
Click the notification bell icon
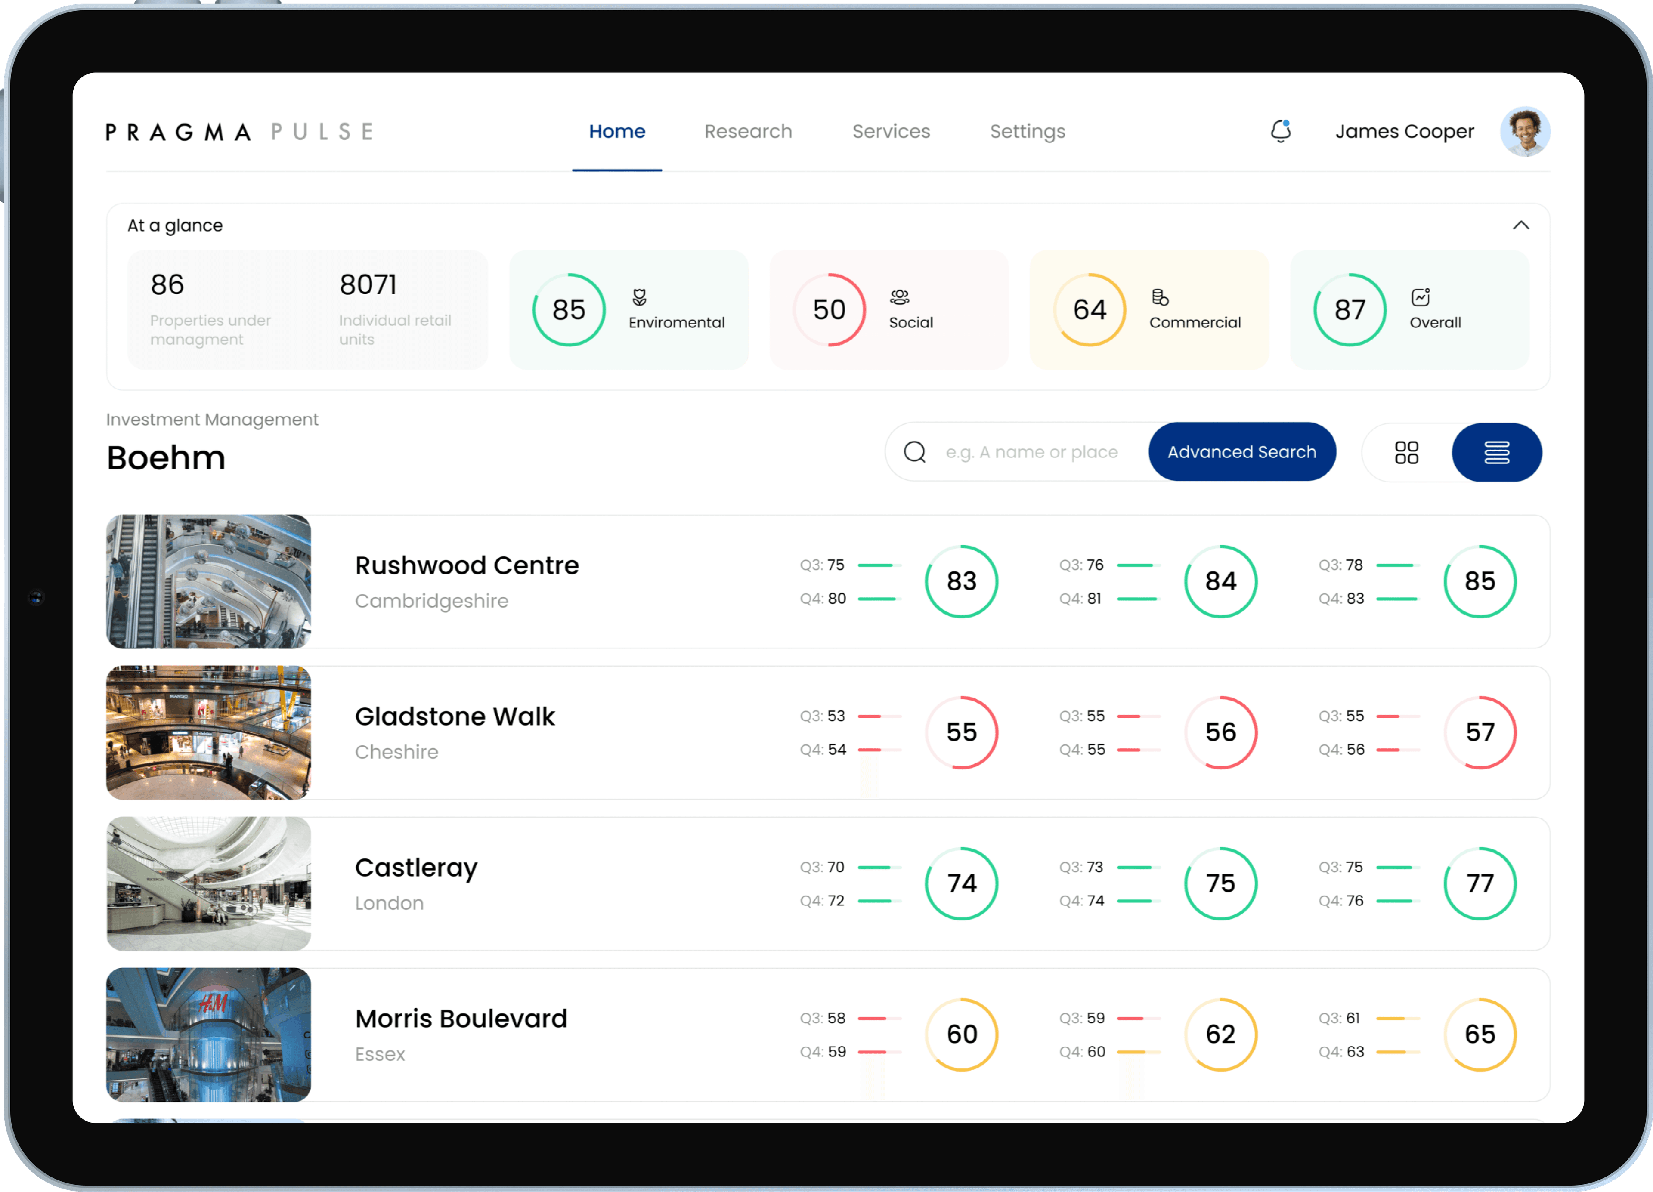(1281, 131)
